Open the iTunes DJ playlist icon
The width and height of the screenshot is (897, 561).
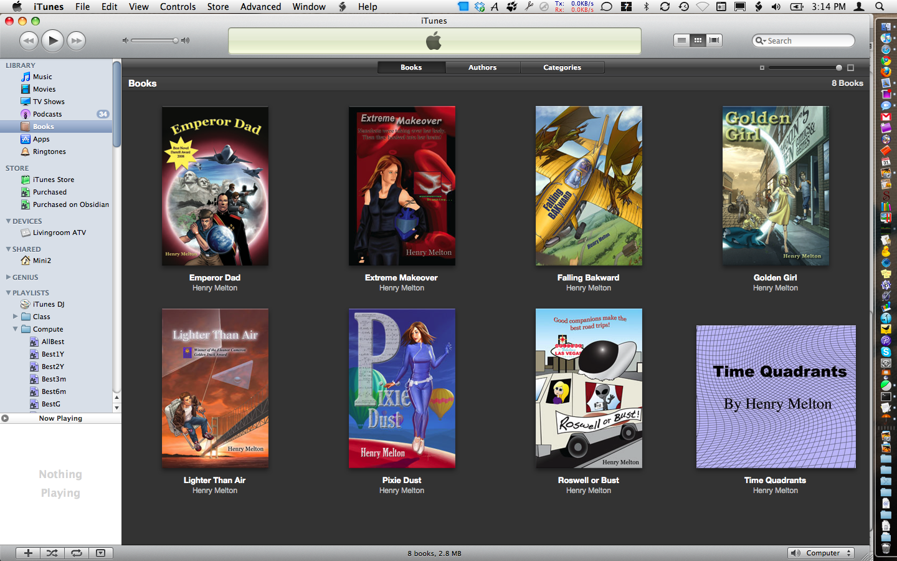coord(26,304)
